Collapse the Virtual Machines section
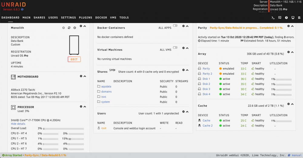The height and width of the screenshot is (158, 303). click(187, 48)
